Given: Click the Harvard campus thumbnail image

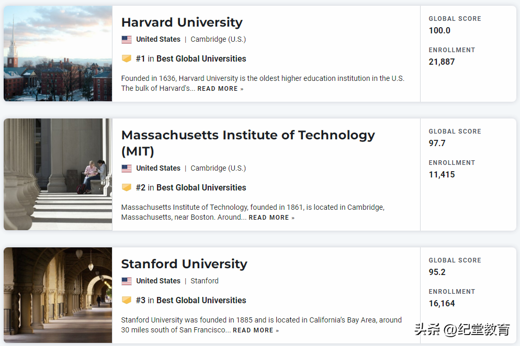Looking at the screenshot, I should tap(58, 54).
